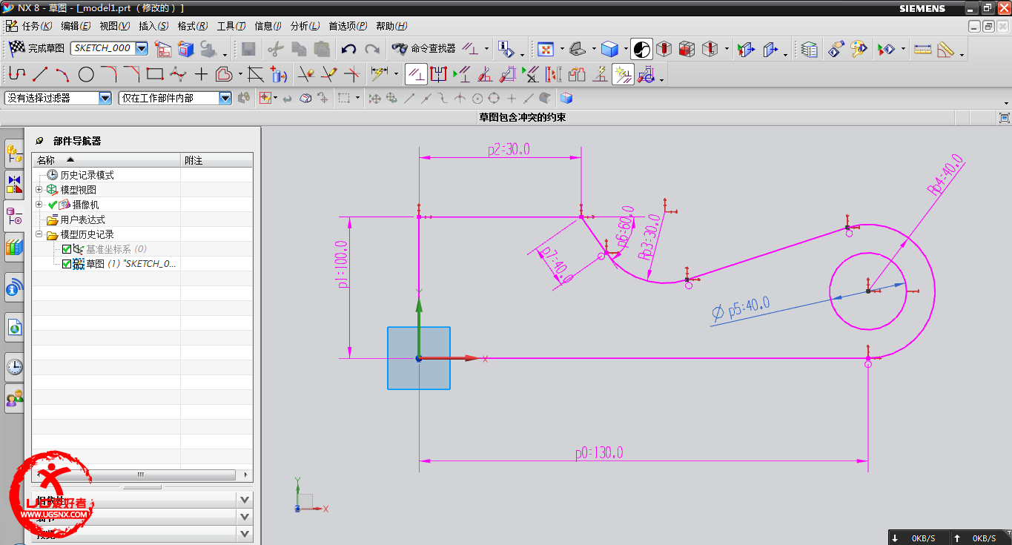1012x545 pixels.
Task: Select the Rectangle sketch tool
Action: pos(155,74)
